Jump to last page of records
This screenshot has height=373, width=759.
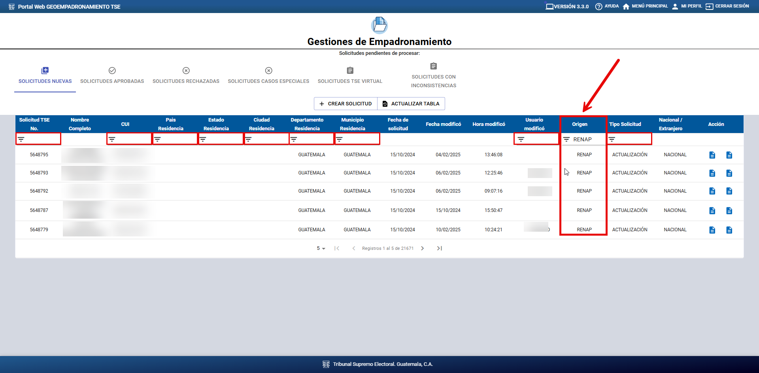coord(439,248)
